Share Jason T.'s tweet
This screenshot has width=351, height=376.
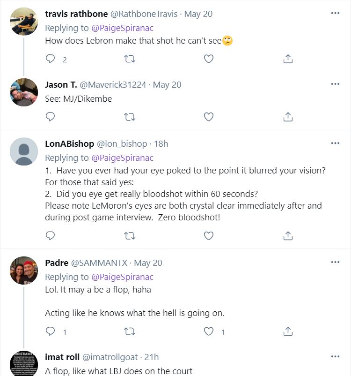pyautogui.click(x=288, y=116)
